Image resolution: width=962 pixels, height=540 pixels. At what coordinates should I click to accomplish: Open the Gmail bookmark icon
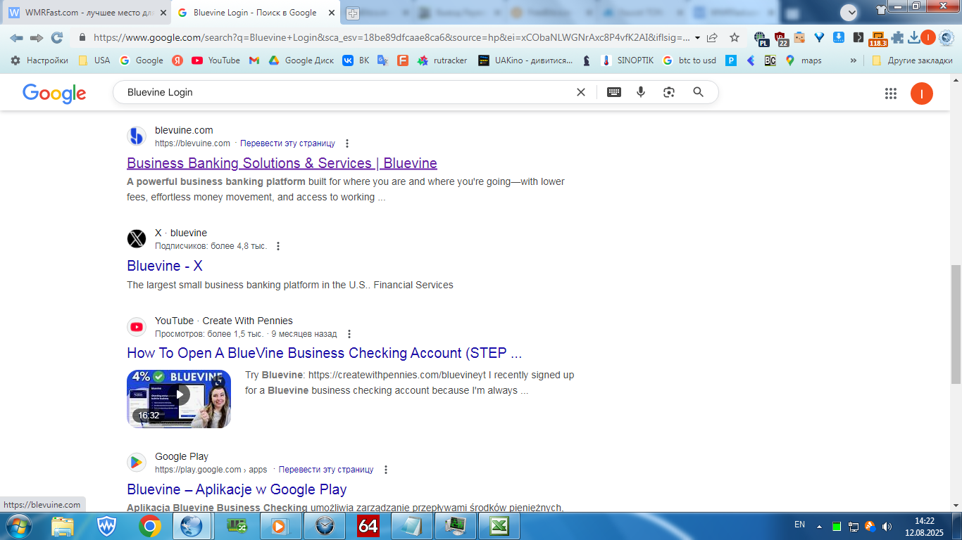[x=254, y=60]
